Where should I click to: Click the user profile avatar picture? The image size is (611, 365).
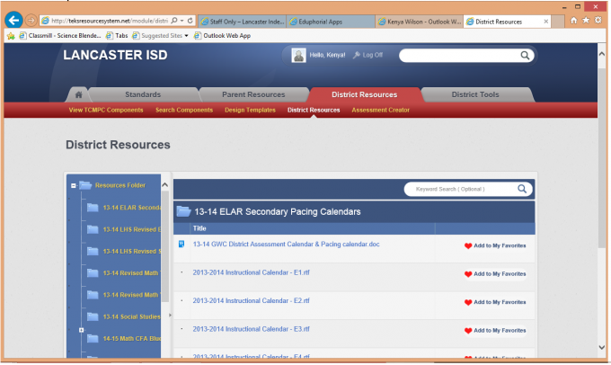pos(299,56)
